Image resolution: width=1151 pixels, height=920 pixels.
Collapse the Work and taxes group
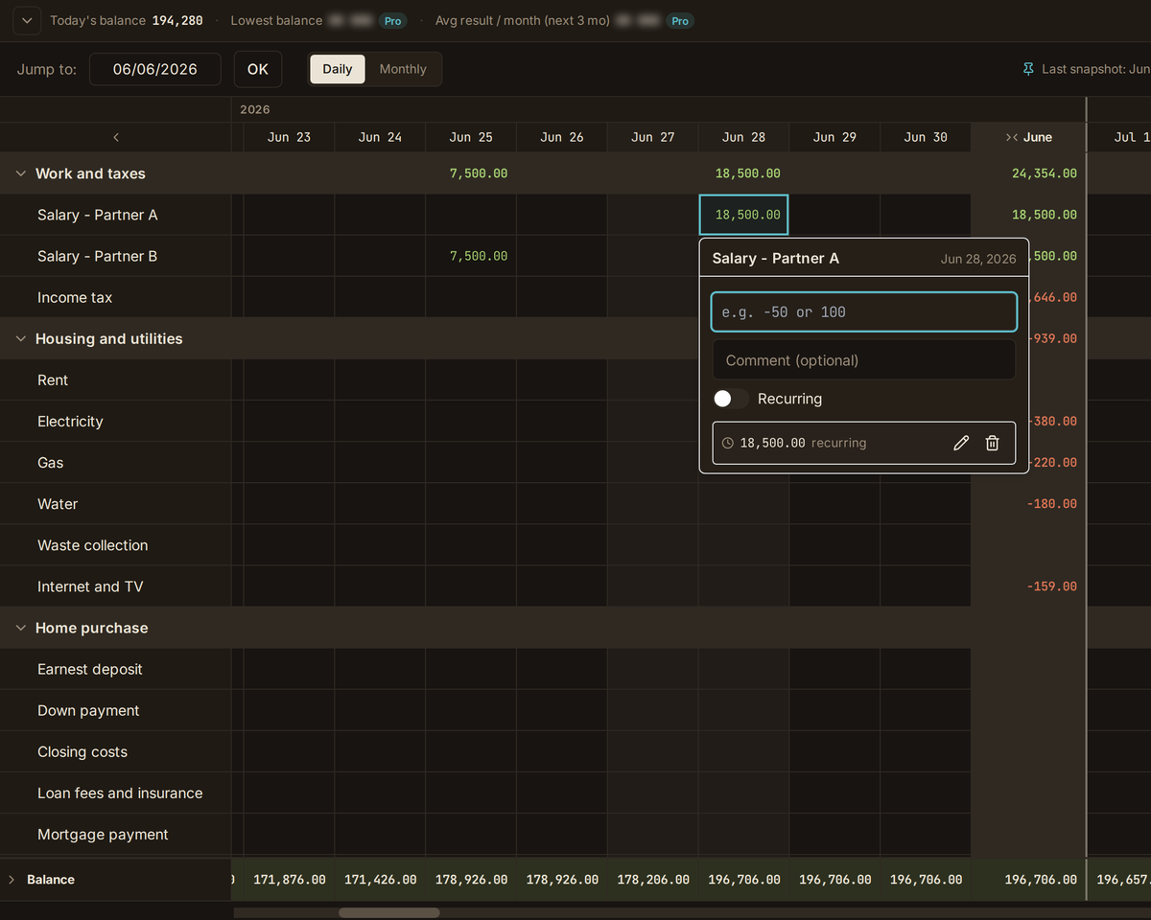tap(21, 173)
